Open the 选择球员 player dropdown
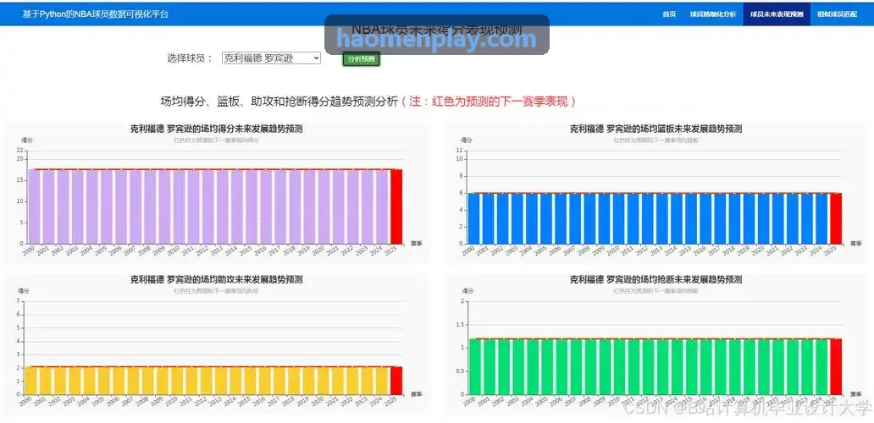This screenshot has height=423, width=874. [272, 58]
